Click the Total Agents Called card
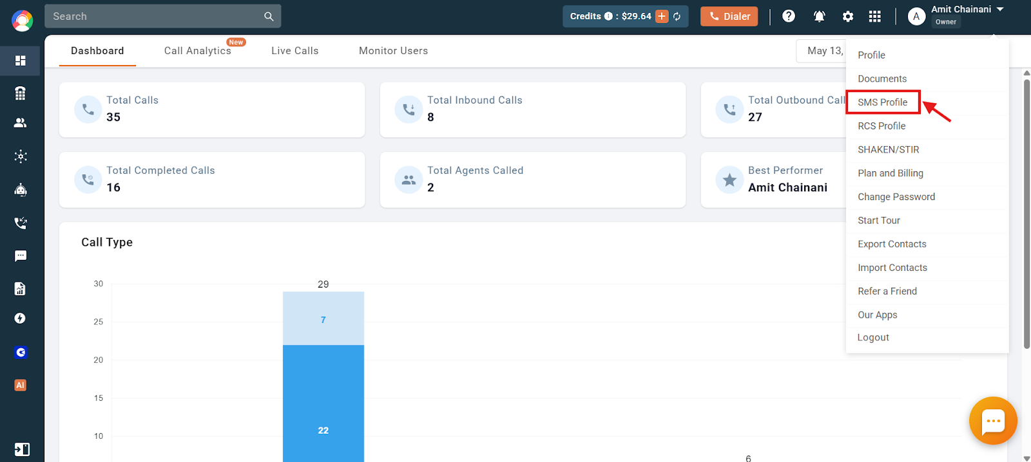The image size is (1031, 462). 533,180
